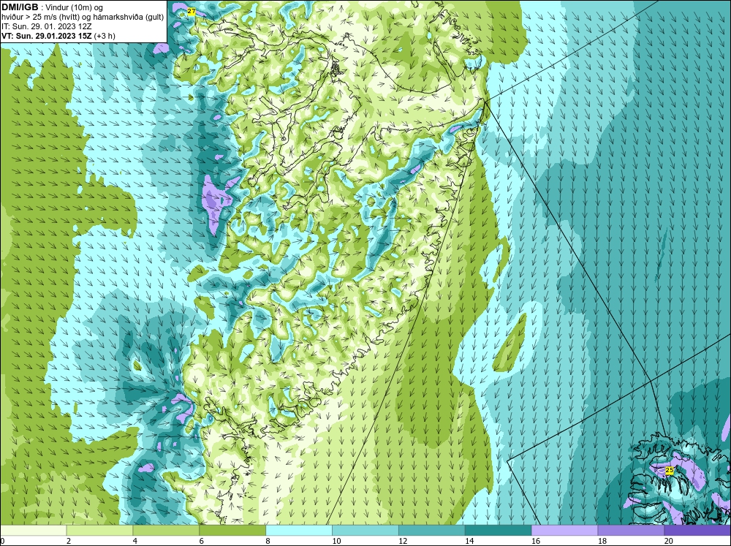Select the 2–4 m/s light green legend swatch
The width and height of the screenshot is (731, 546).
pos(99,530)
